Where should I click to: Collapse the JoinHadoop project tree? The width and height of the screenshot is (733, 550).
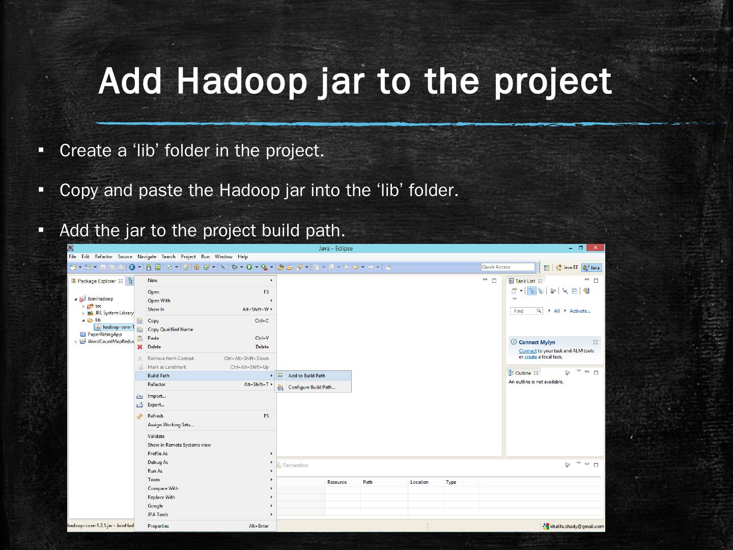(76, 299)
